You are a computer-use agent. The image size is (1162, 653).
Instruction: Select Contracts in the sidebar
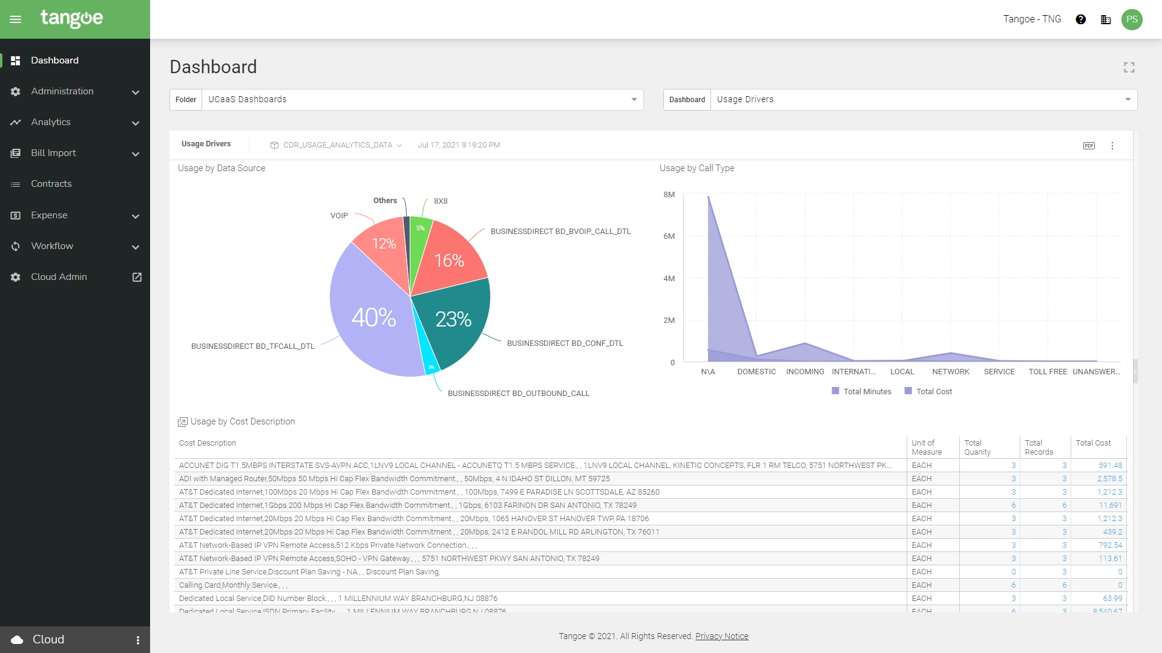(x=51, y=184)
